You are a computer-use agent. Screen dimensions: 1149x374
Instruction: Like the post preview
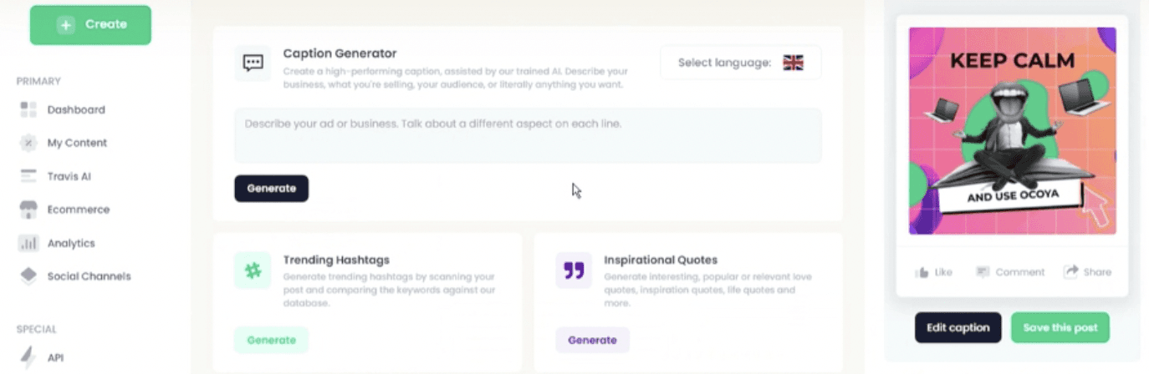pos(934,271)
